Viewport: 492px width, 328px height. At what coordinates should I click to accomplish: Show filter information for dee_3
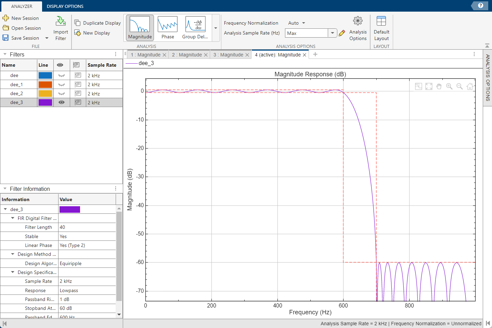(78, 102)
